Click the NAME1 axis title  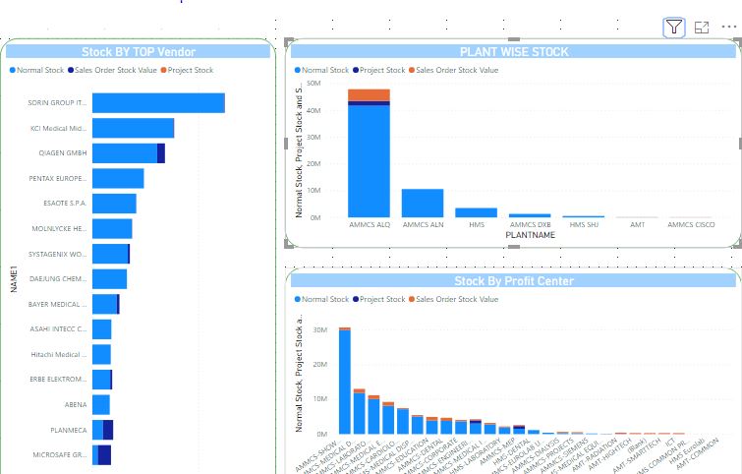[x=14, y=279]
